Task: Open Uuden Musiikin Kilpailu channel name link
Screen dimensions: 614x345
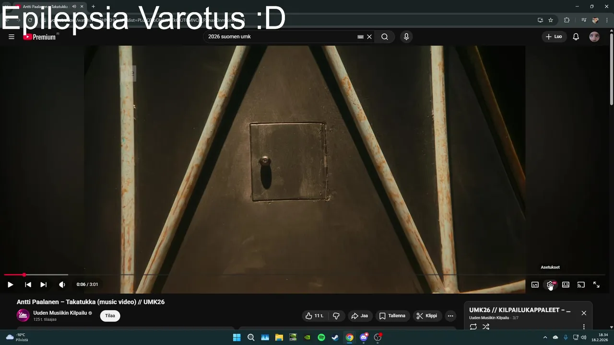Action: (x=60, y=313)
